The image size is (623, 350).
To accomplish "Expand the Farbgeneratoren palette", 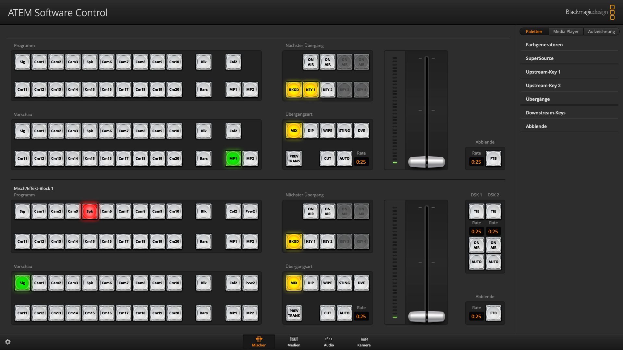I will tap(544, 45).
